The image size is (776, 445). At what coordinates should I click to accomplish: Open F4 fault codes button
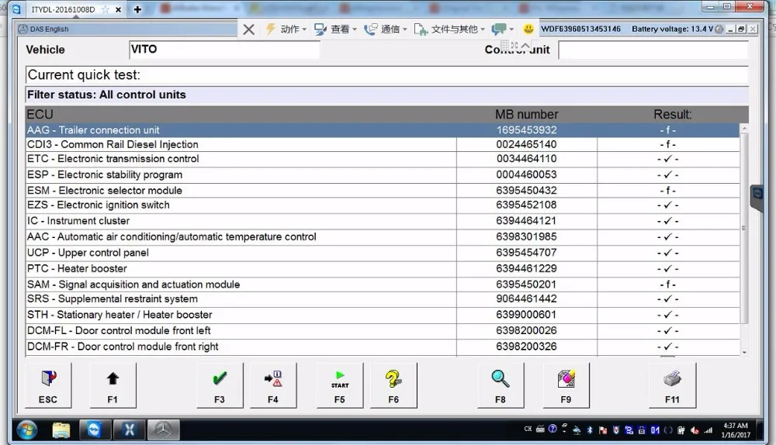point(273,385)
